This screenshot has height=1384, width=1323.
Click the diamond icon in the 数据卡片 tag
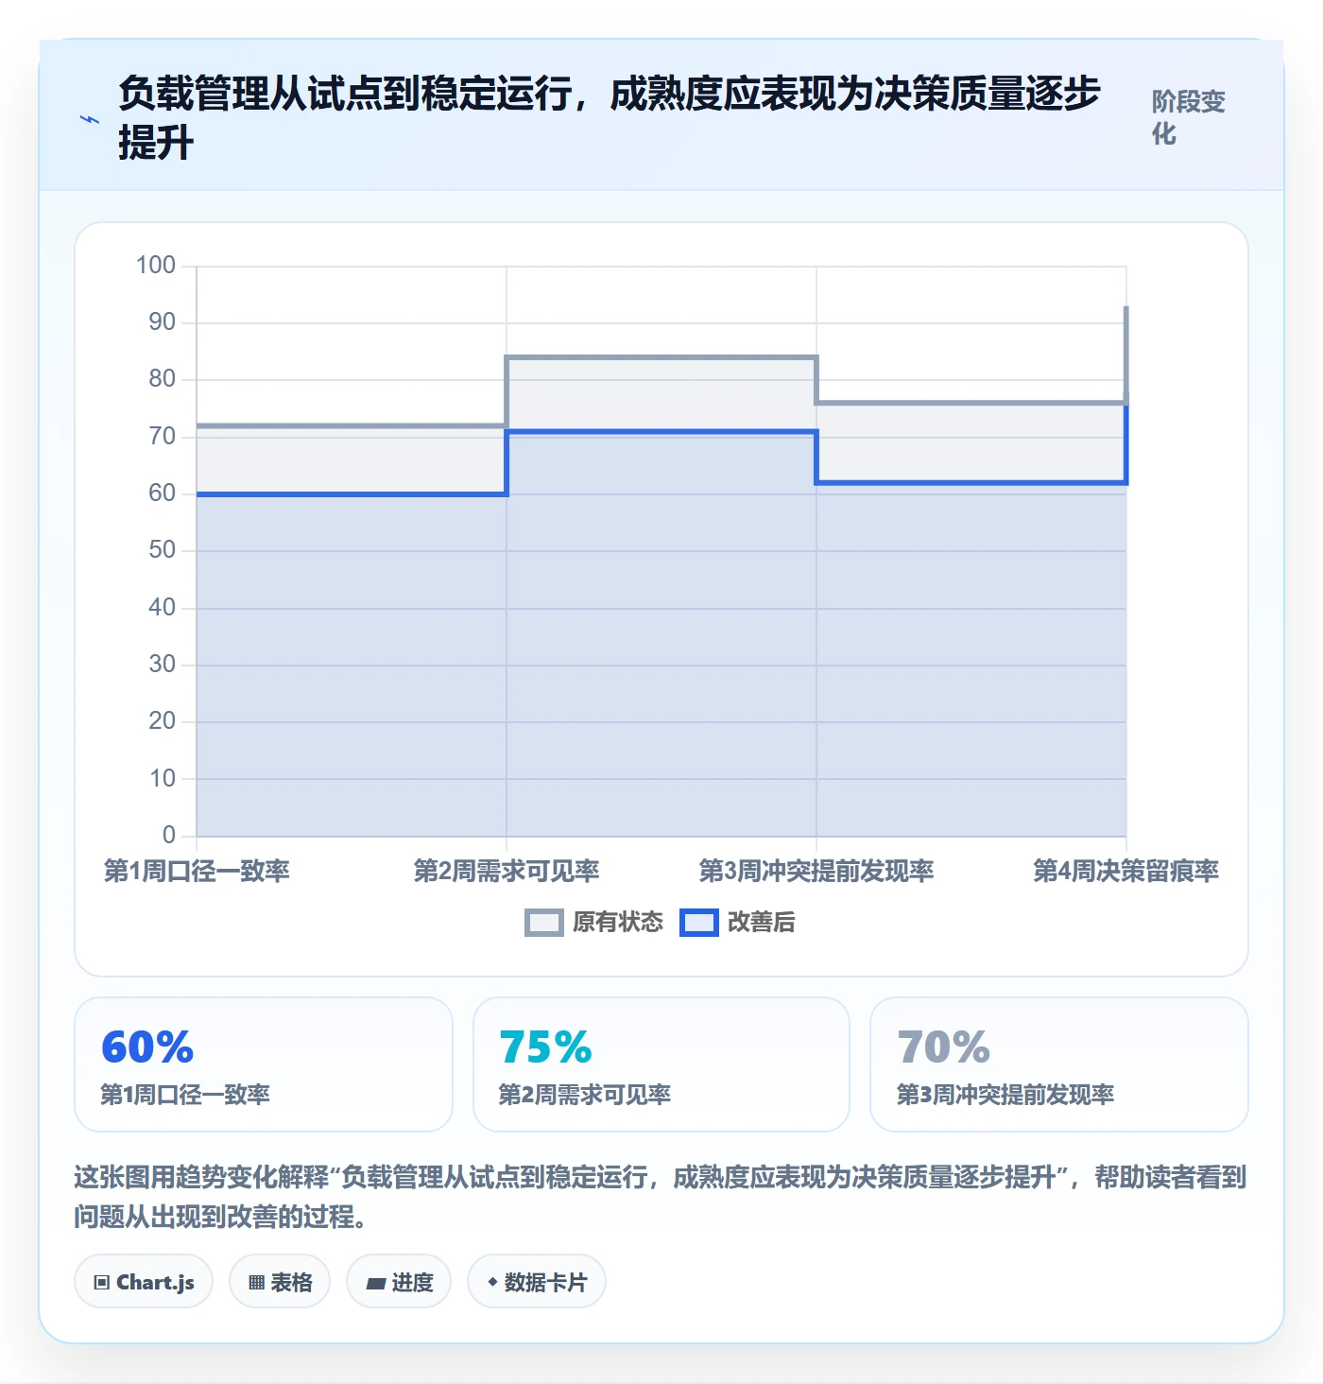coord(492,1282)
